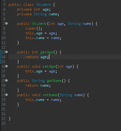Click the getAge method name

coord(47,52)
